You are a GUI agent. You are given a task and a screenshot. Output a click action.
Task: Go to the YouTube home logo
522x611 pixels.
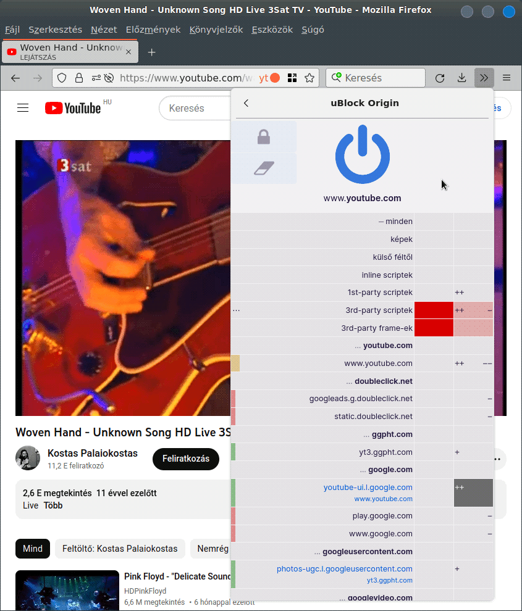click(x=73, y=108)
